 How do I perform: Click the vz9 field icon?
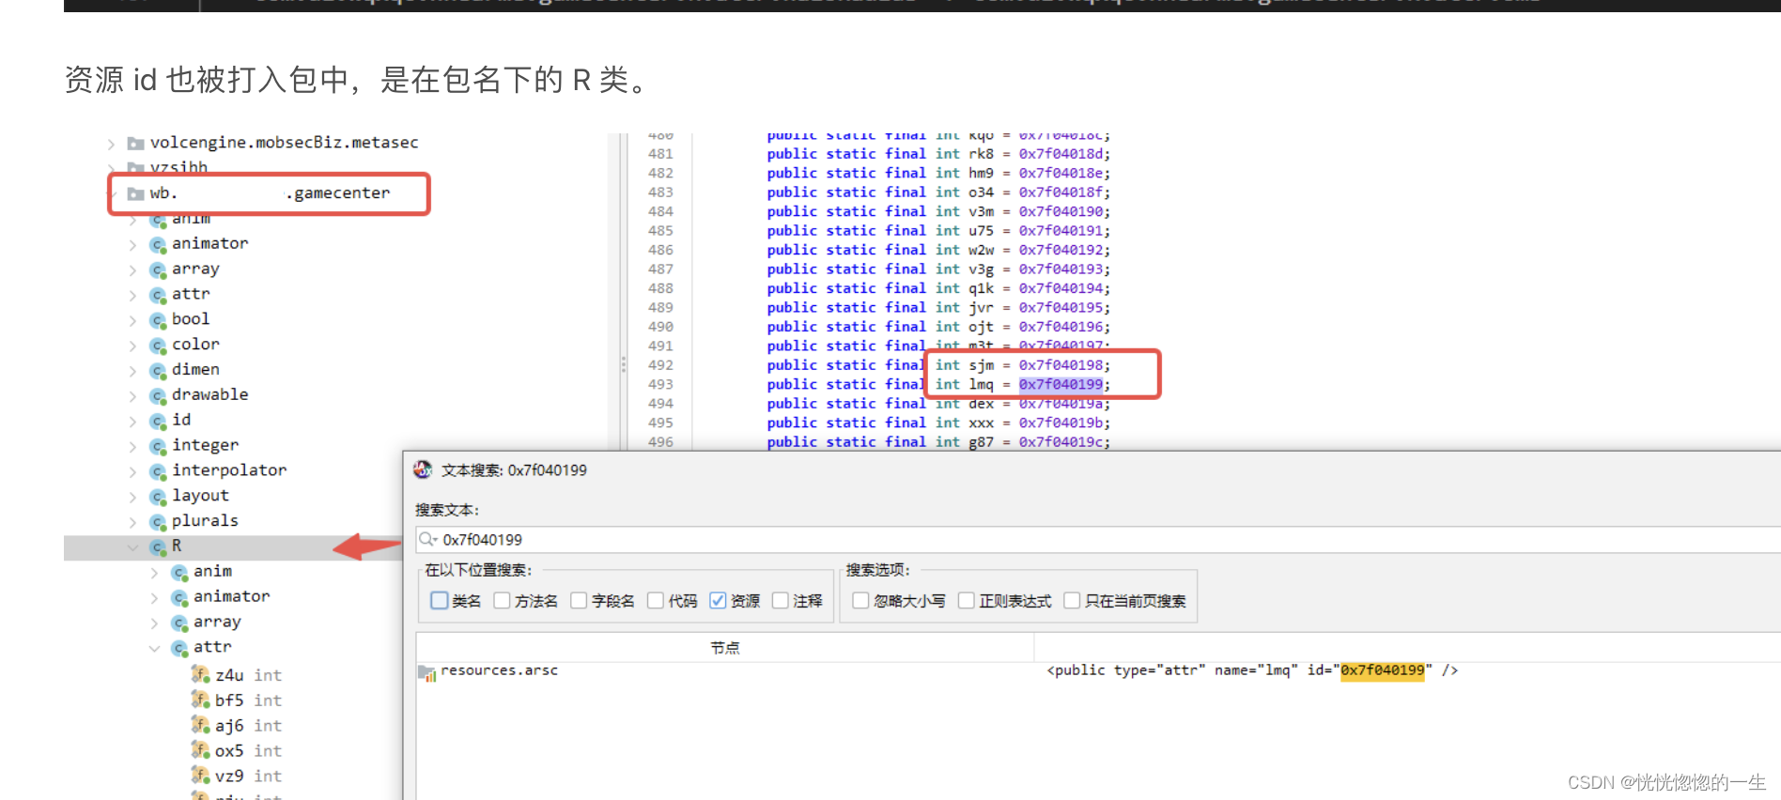200,775
